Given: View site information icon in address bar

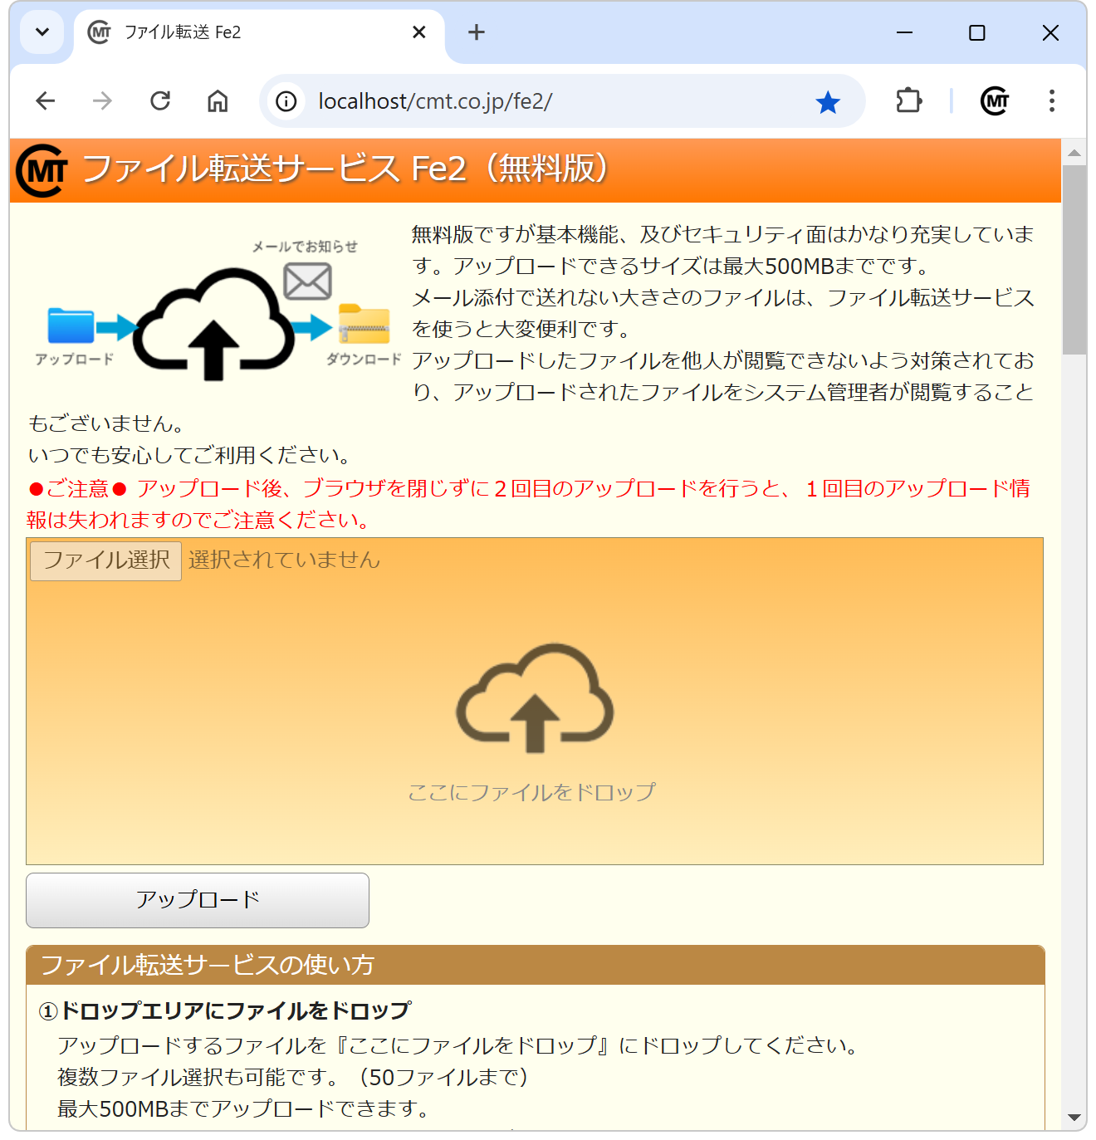Looking at the screenshot, I should [286, 101].
